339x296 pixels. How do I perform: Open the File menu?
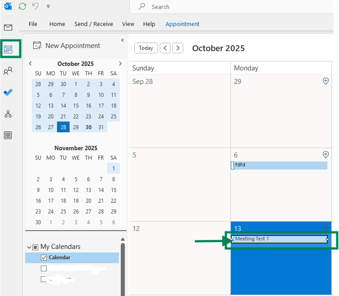coord(33,24)
